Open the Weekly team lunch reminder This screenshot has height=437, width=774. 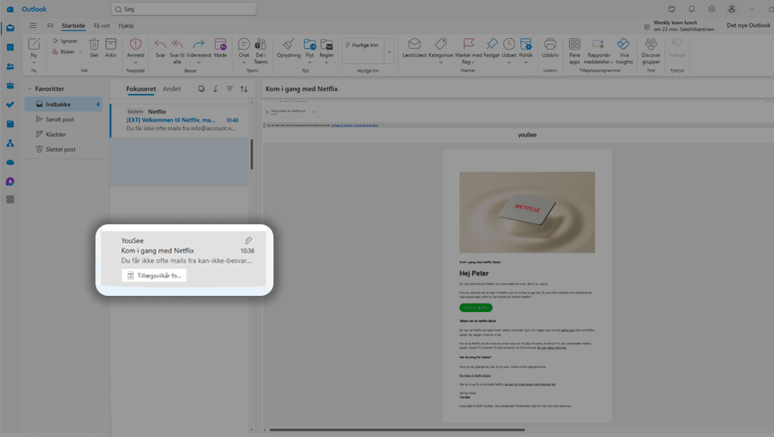[679, 25]
